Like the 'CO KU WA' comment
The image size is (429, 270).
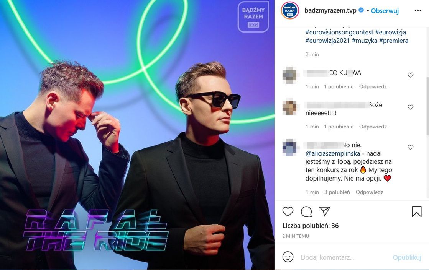[x=410, y=75]
